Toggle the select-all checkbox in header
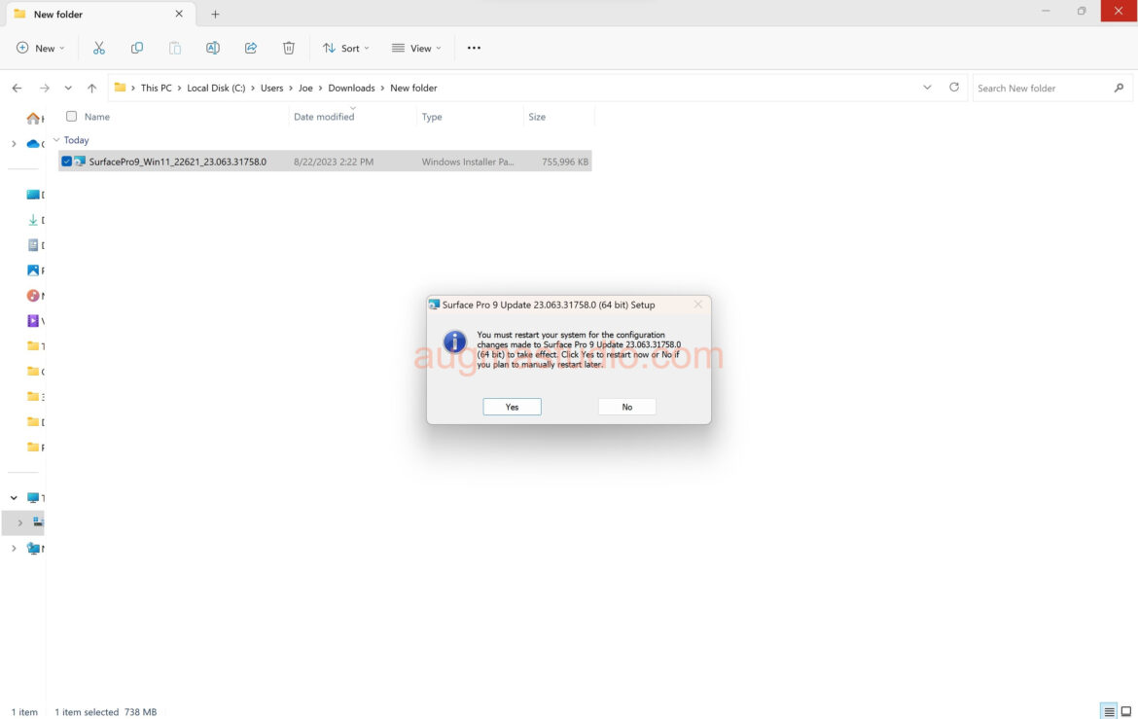Screen dimensions: 1138x719 tap(71, 116)
